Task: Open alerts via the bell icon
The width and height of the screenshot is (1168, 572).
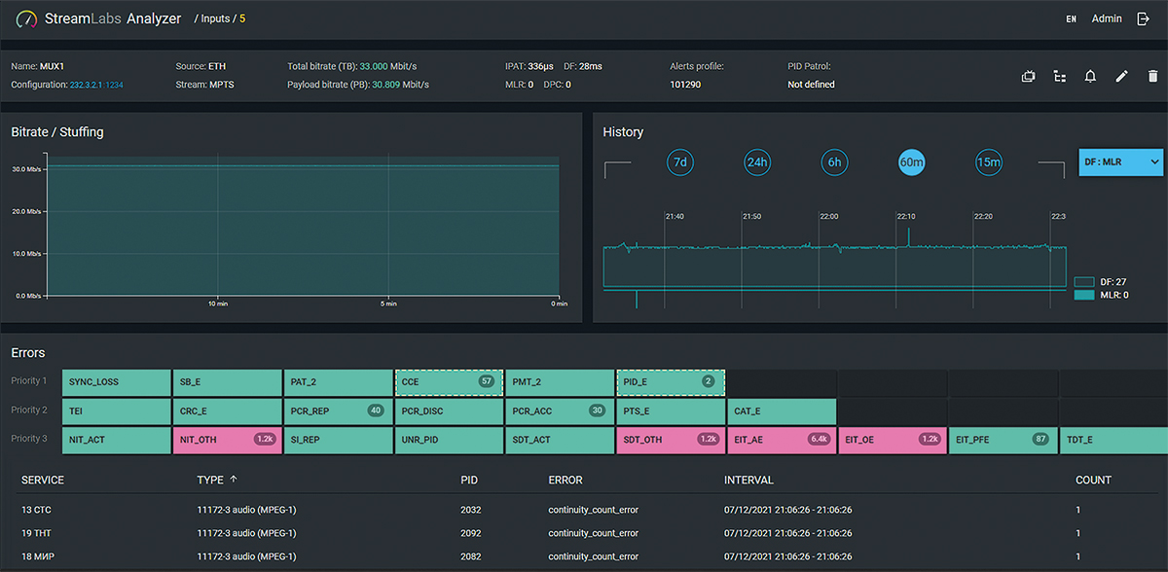Action: click(x=1090, y=76)
